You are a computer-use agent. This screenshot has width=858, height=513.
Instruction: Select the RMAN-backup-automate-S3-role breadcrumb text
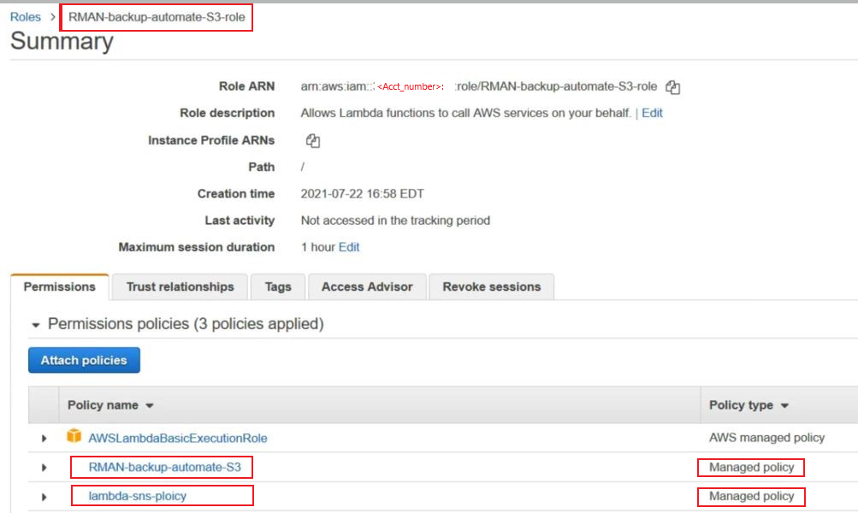click(157, 17)
